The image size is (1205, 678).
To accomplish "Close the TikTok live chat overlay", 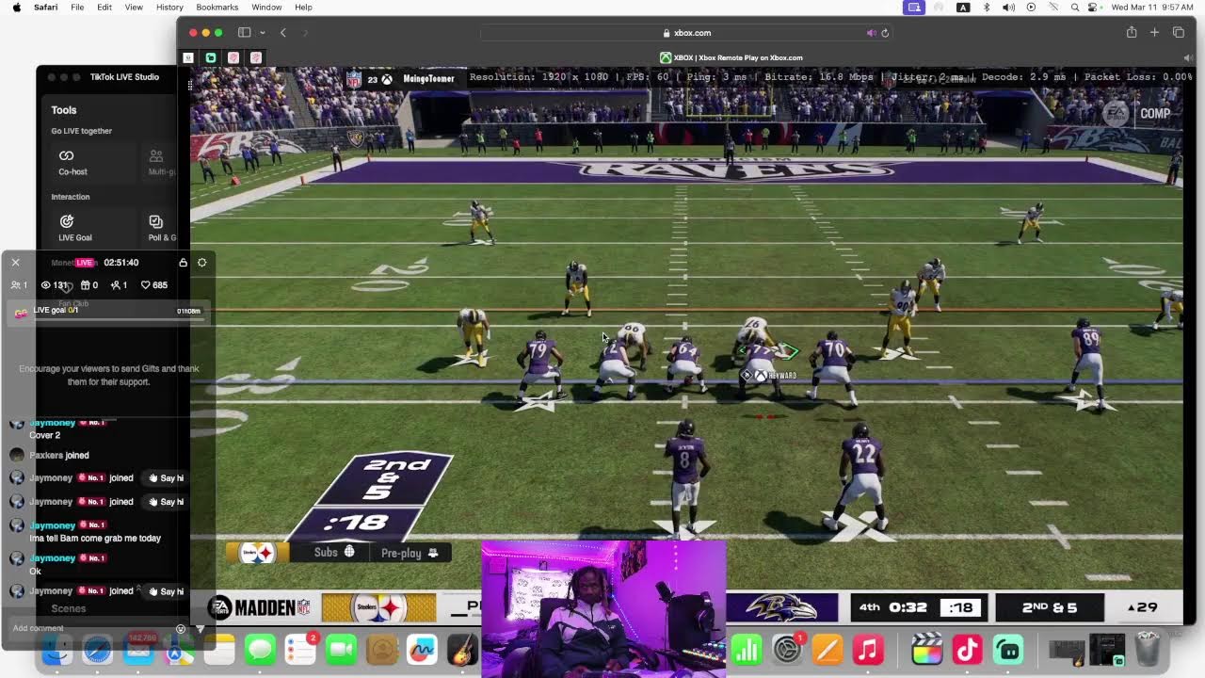I will (x=15, y=263).
